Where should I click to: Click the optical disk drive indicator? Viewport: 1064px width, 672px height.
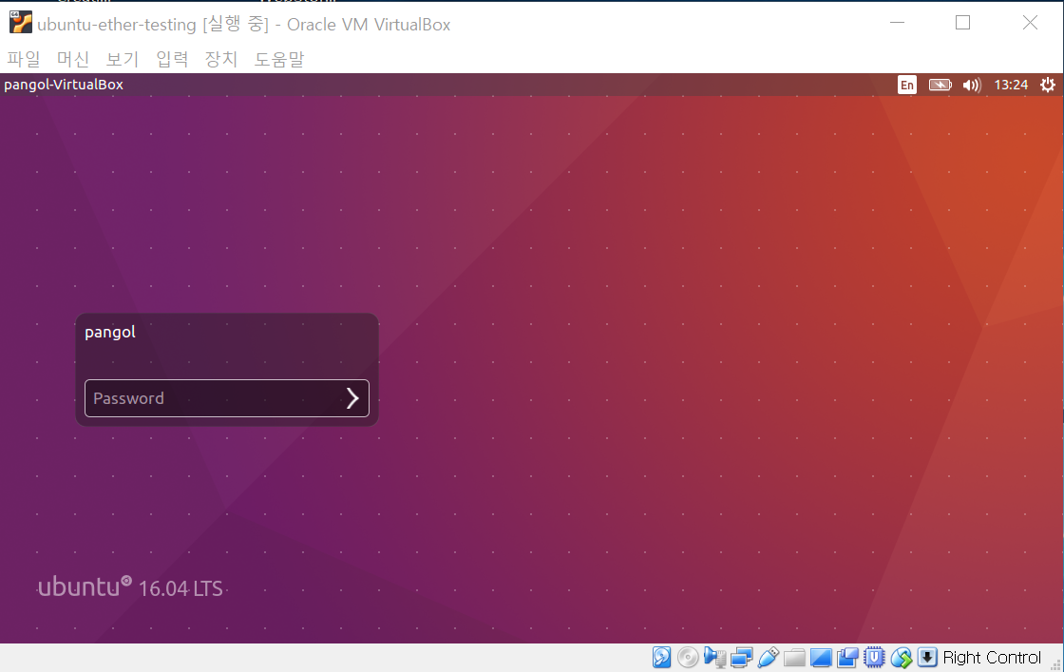coord(688,657)
